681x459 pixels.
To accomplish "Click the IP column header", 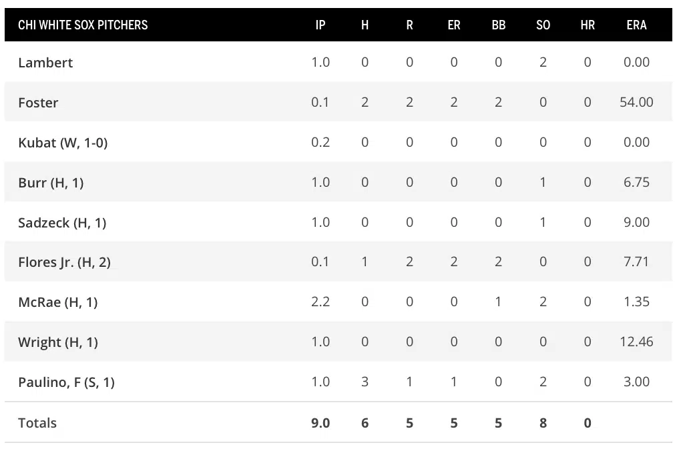I will point(320,25).
